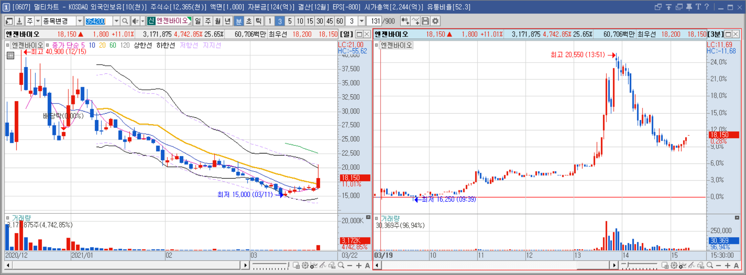Viewport: 746px width, 275px height.
Task: Select the 5 interval button
Action: [x=290, y=21]
